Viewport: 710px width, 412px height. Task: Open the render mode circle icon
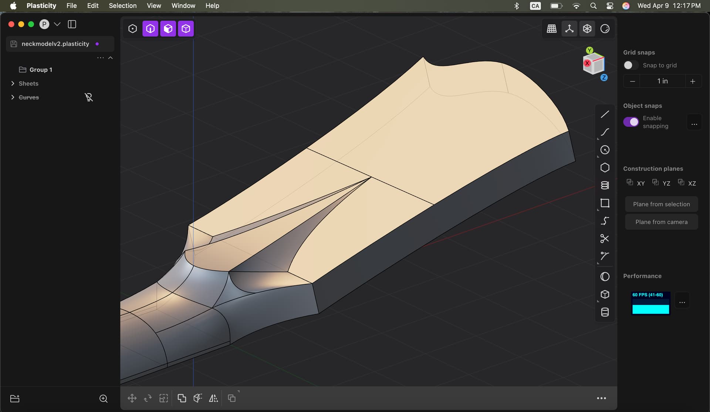(x=605, y=29)
